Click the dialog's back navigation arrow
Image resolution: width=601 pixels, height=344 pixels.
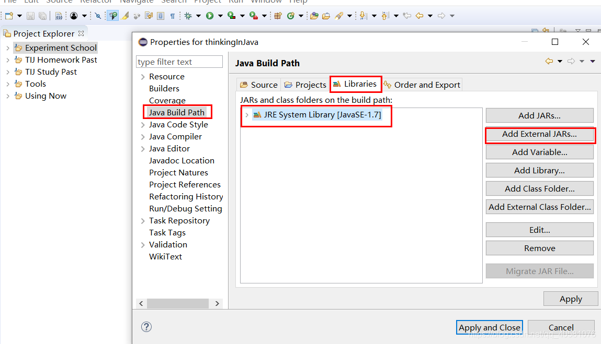(x=549, y=61)
